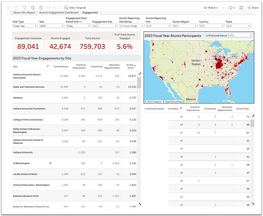Select Indiana University Foundation row
Image resolution: width=263 pixels, height=216 pixels.
point(75,109)
